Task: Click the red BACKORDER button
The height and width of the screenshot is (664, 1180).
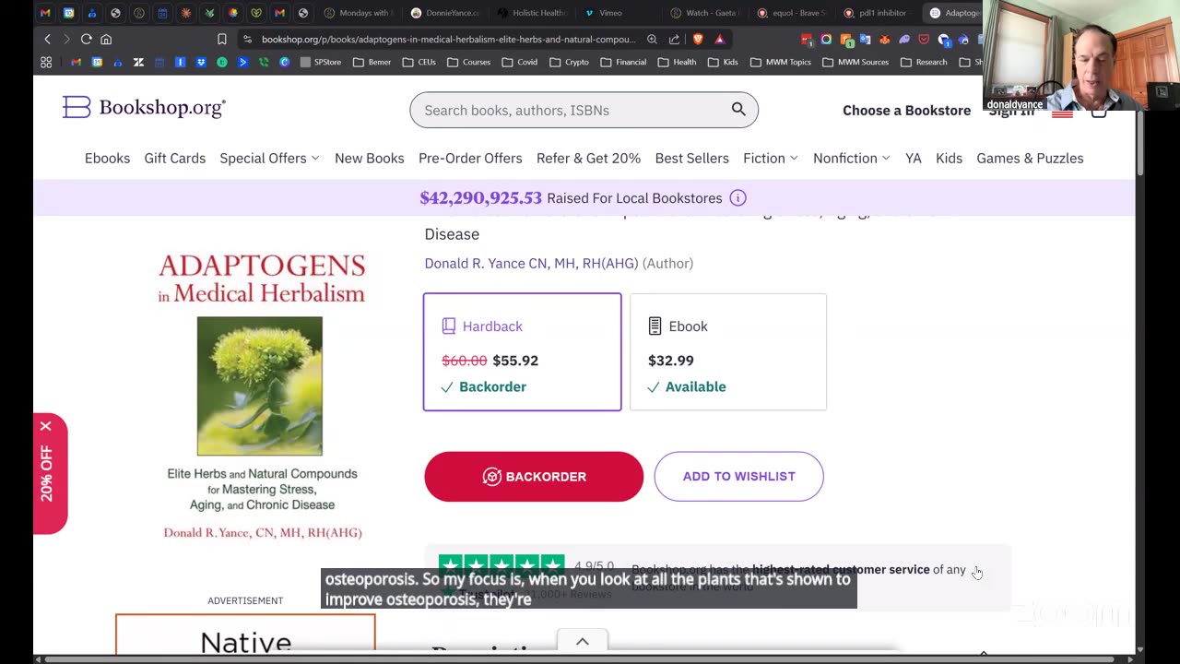Action: coord(534,477)
